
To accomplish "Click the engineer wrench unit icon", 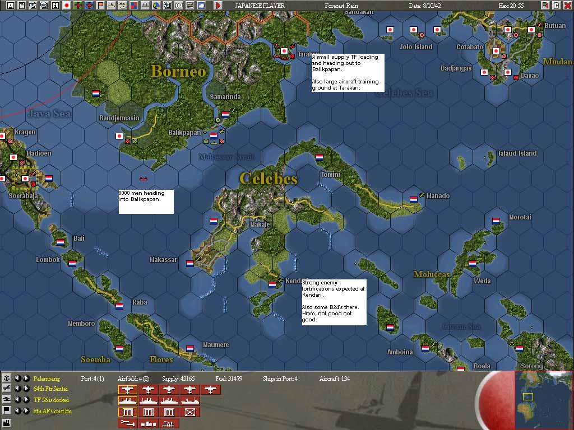I will point(127,422).
